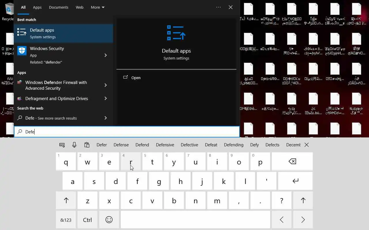Tap the d key
Image resolution: width=369 pixels, height=230 pixels.
click(116, 181)
